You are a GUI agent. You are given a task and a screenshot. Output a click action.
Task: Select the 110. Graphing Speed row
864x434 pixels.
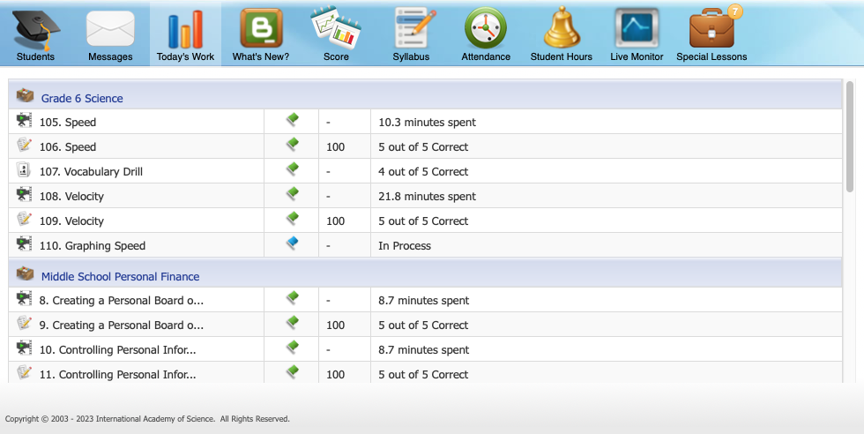click(x=93, y=246)
